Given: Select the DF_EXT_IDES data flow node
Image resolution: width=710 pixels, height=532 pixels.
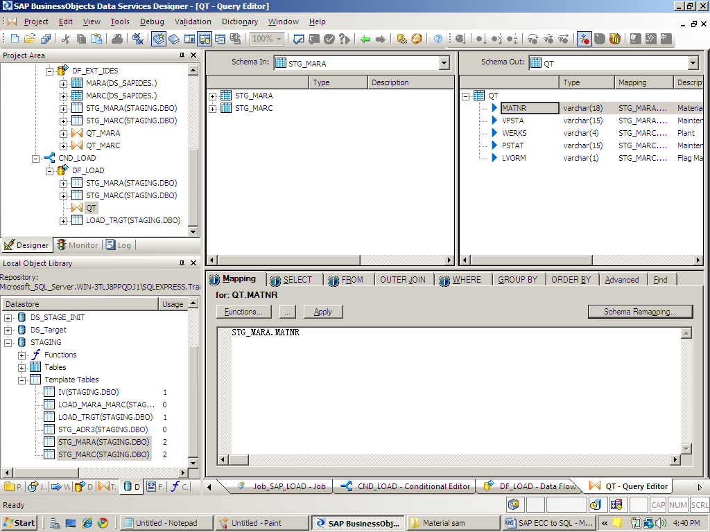Looking at the screenshot, I should (x=94, y=71).
